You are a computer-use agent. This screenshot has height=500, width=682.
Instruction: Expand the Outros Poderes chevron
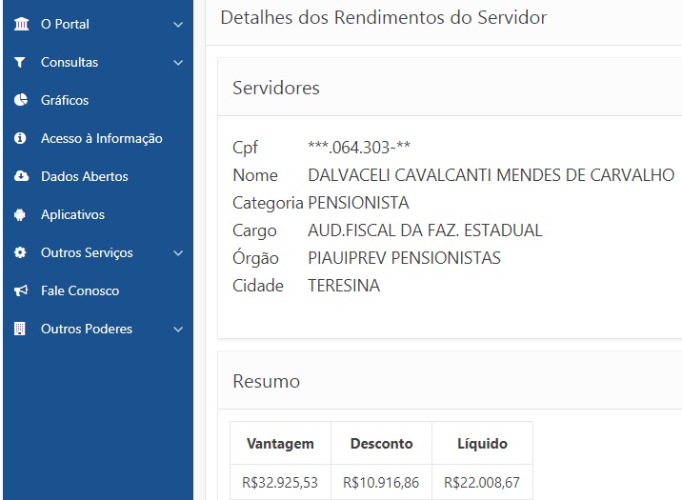coord(178,330)
